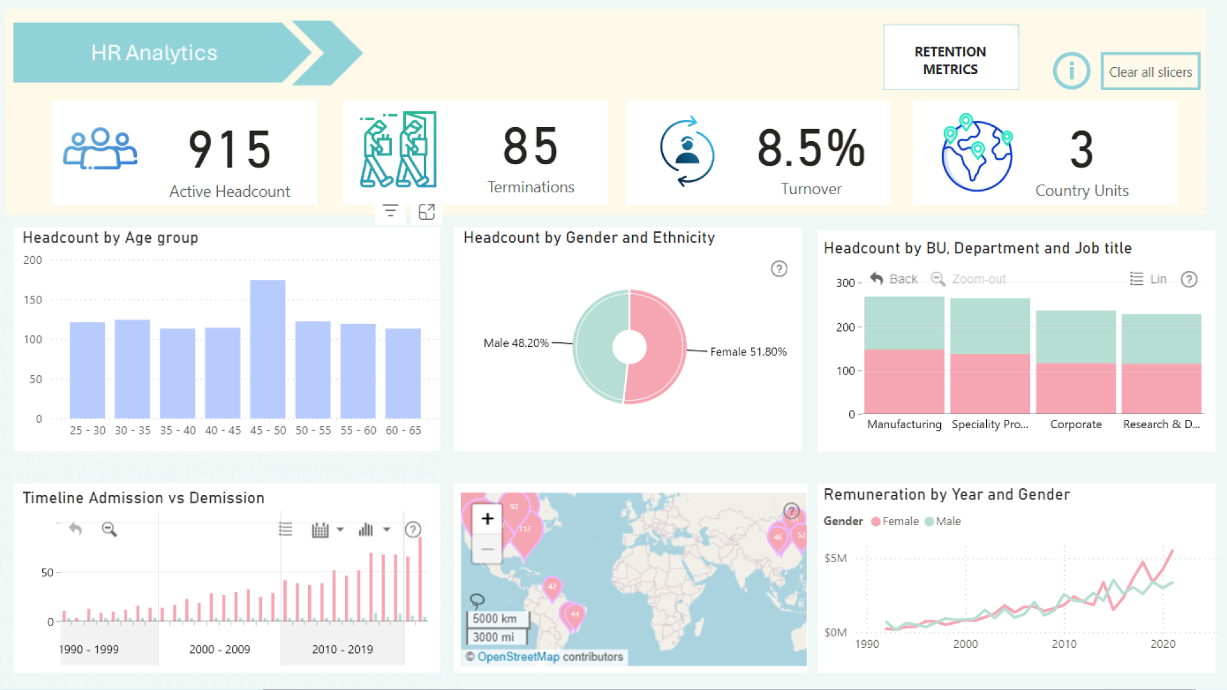Click the 85 Terminations card value
The image size is (1227, 690).
530,146
